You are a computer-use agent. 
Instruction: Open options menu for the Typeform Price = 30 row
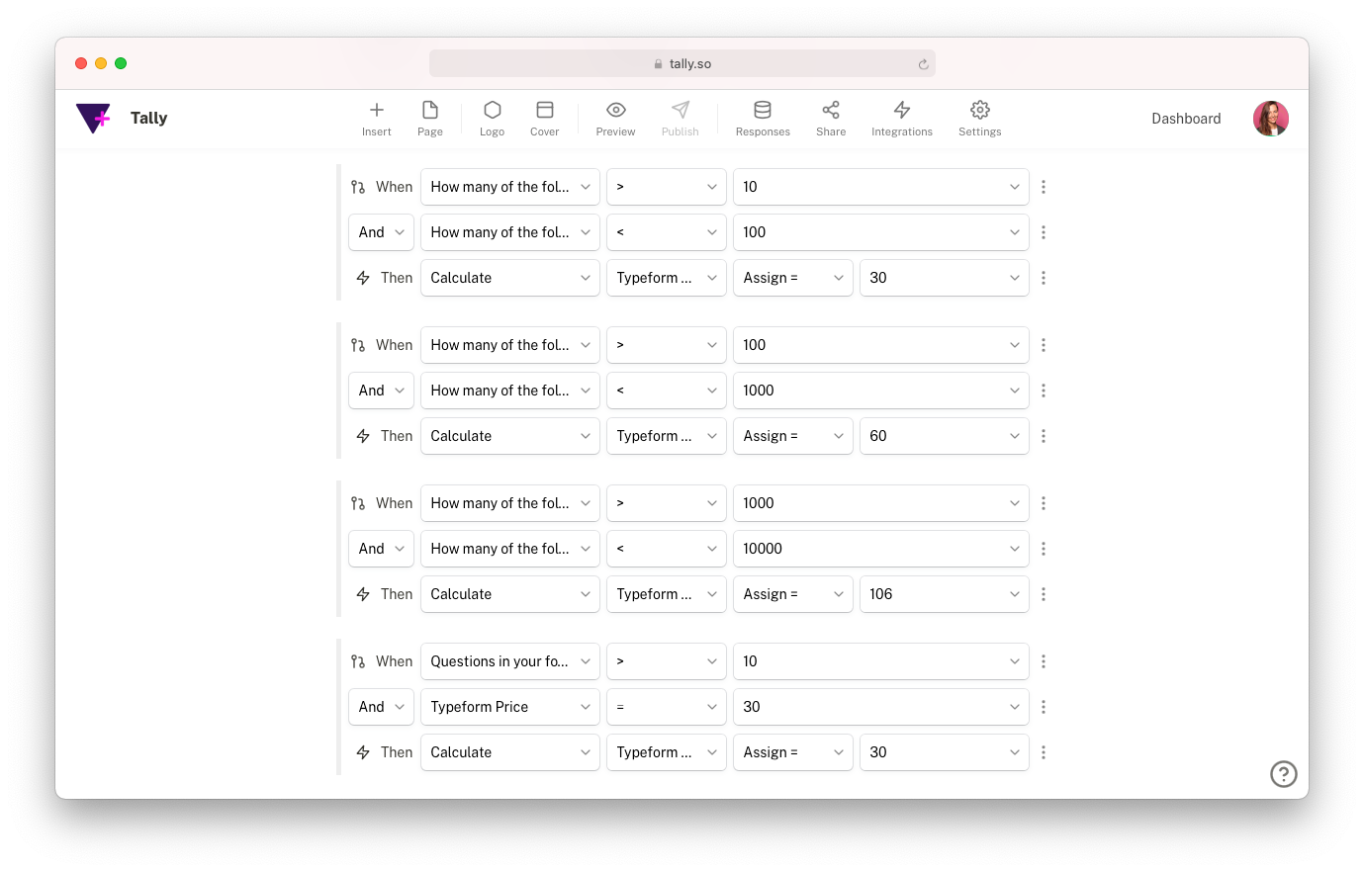click(x=1044, y=707)
